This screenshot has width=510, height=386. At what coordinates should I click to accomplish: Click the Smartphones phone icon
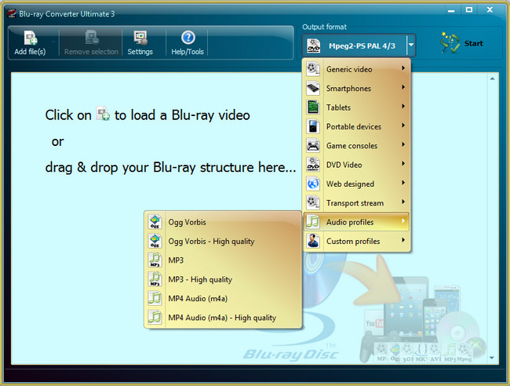(x=313, y=88)
